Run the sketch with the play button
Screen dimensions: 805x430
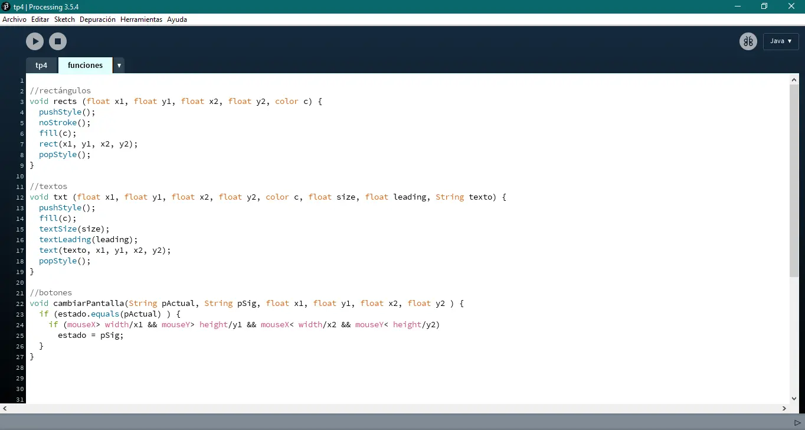(35, 41)
